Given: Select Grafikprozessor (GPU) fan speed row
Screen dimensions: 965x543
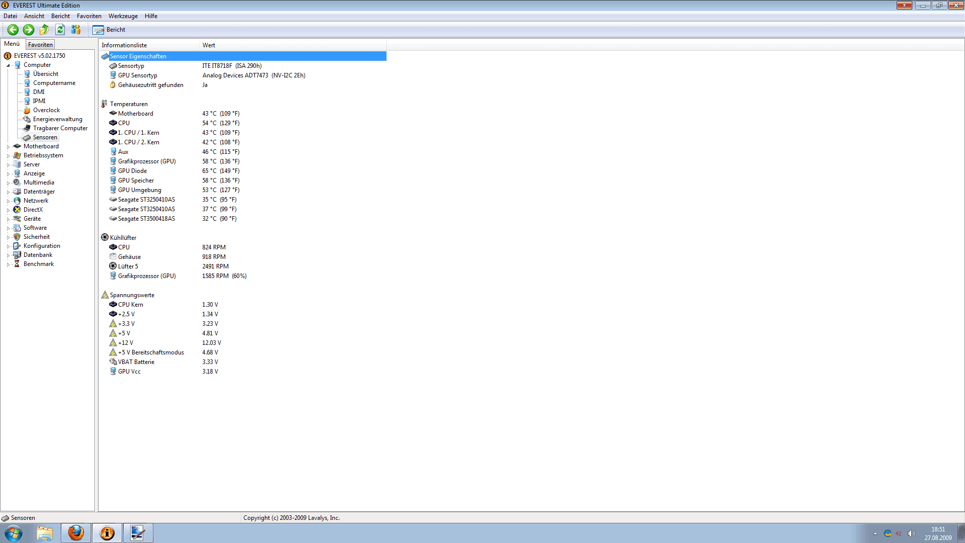Looking at the screenshot, I should [243, 276].
